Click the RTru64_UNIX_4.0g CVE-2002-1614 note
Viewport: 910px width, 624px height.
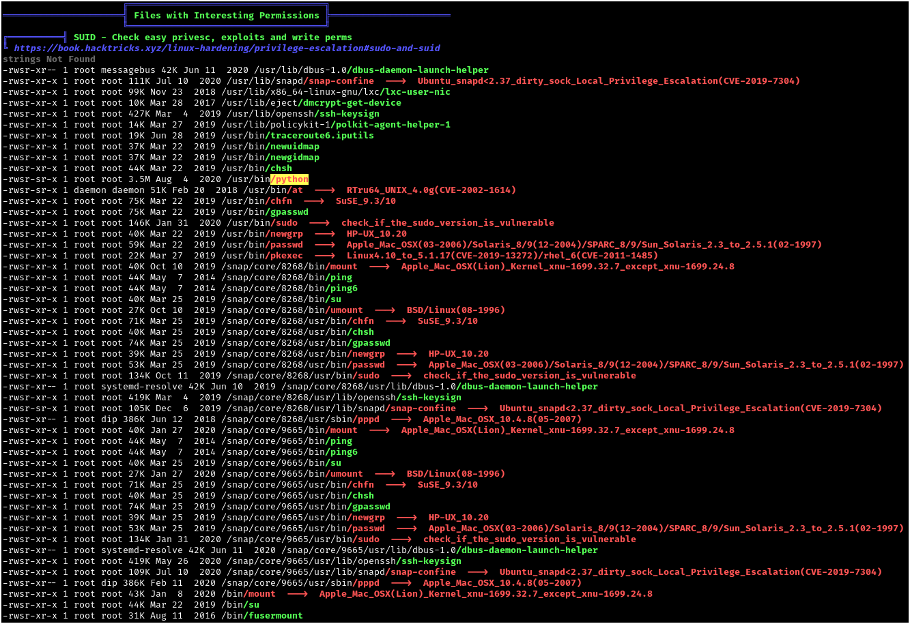[431, 190]
